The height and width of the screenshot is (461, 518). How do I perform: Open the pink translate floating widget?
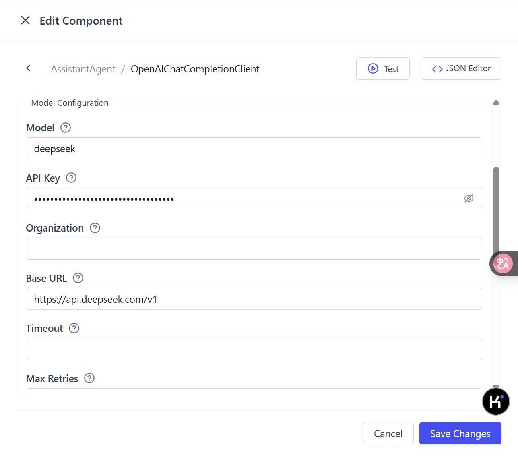[503, 264]
